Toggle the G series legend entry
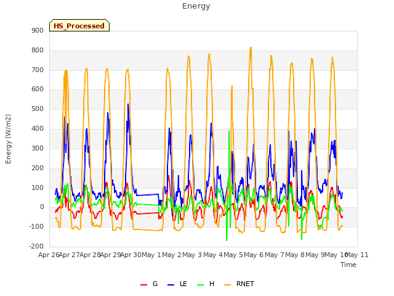This screenshot has height=296, width=394. pyautogui.click(x=149, y=284)
